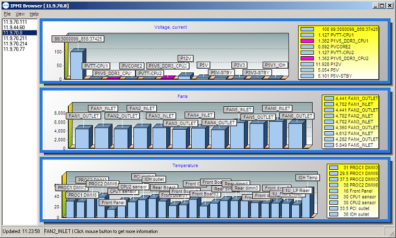Click the 1U_LP Riser chart label
This screenshot has width=396, height=238.
(x=297, y=191)
